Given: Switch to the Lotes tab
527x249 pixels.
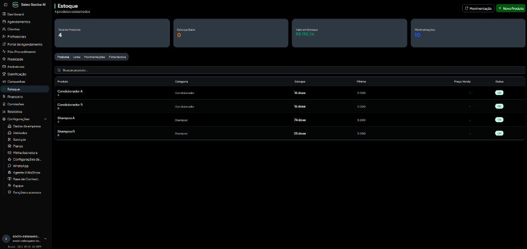Looking at the screenshot, I should pos(77,57).
